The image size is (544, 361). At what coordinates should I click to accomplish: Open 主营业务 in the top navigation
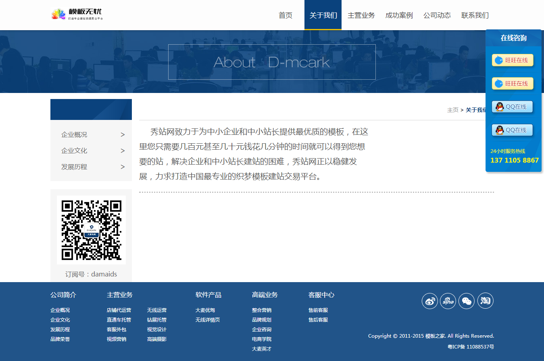[361, 15]
